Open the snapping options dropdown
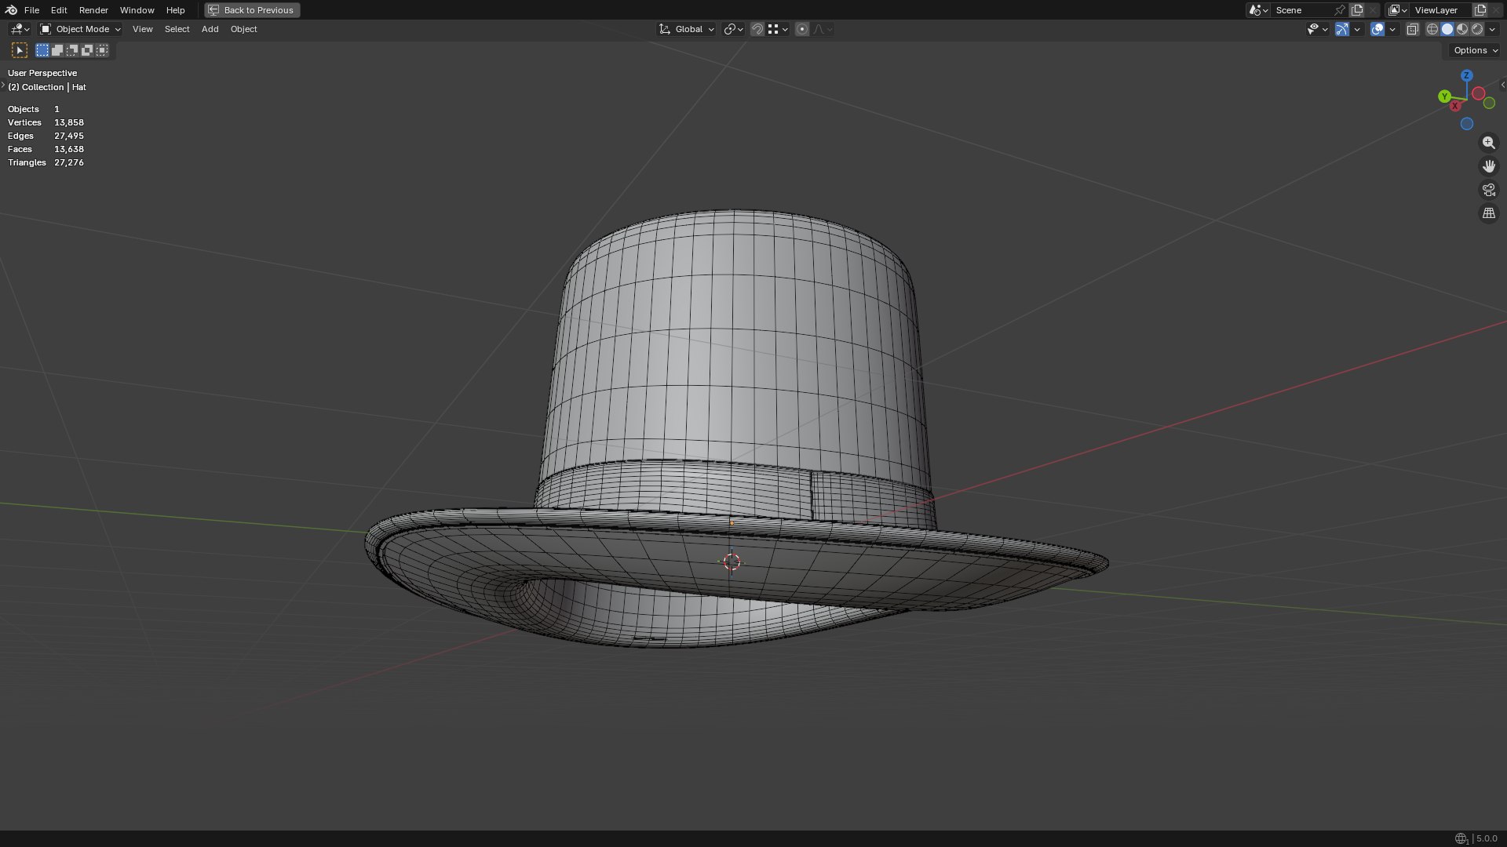This screenshot has height=847, width=1507. tap(778, 29)
